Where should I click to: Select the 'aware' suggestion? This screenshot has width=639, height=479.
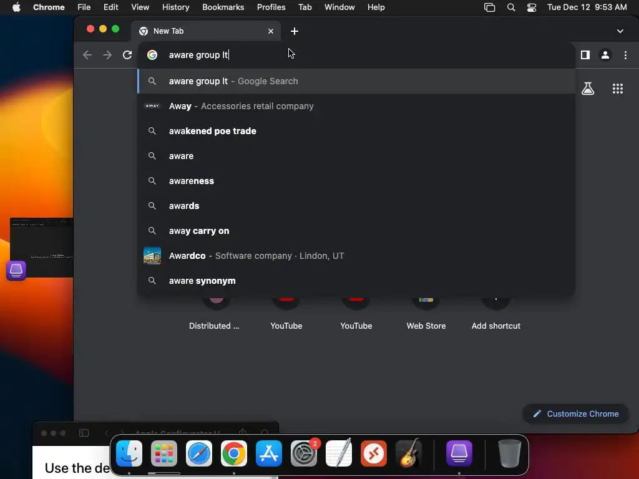tap(356, 156)
